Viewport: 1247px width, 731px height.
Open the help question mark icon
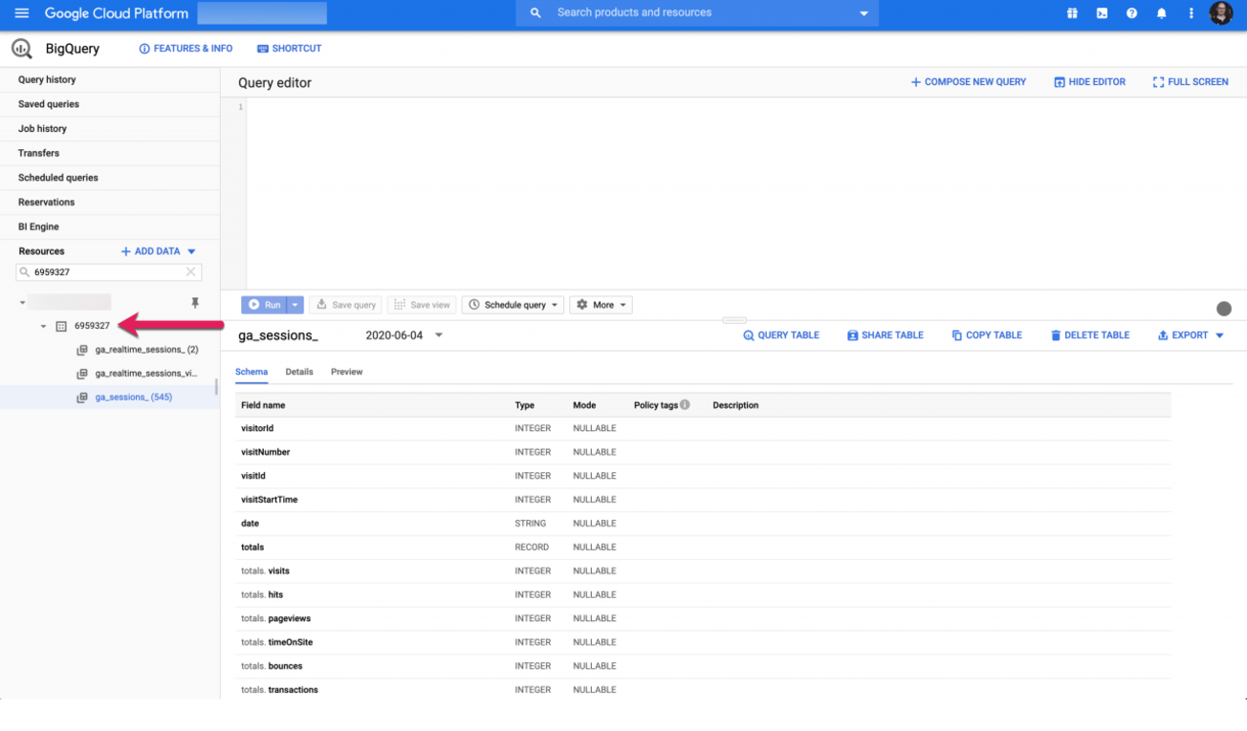[x=1131, y=13]
